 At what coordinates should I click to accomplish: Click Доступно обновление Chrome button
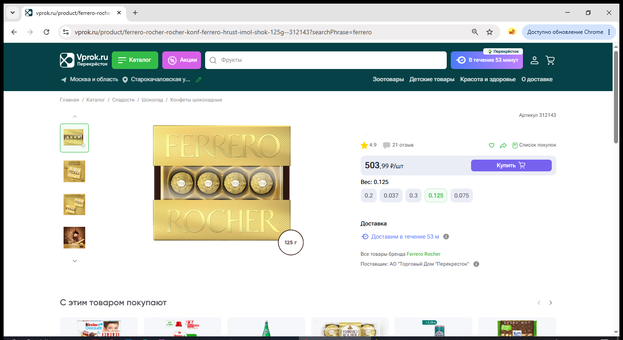[569, 32]
